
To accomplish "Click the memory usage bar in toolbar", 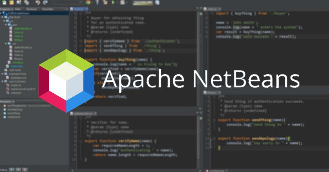I will [143, 2].
